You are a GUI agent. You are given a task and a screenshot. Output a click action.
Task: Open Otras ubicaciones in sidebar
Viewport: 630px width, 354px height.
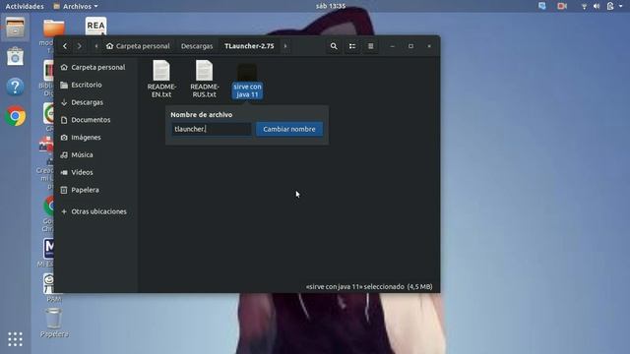96,211
